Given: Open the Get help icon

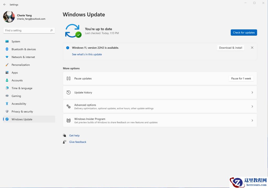Looking at the screenshot, I should click(x=64, y=135).
